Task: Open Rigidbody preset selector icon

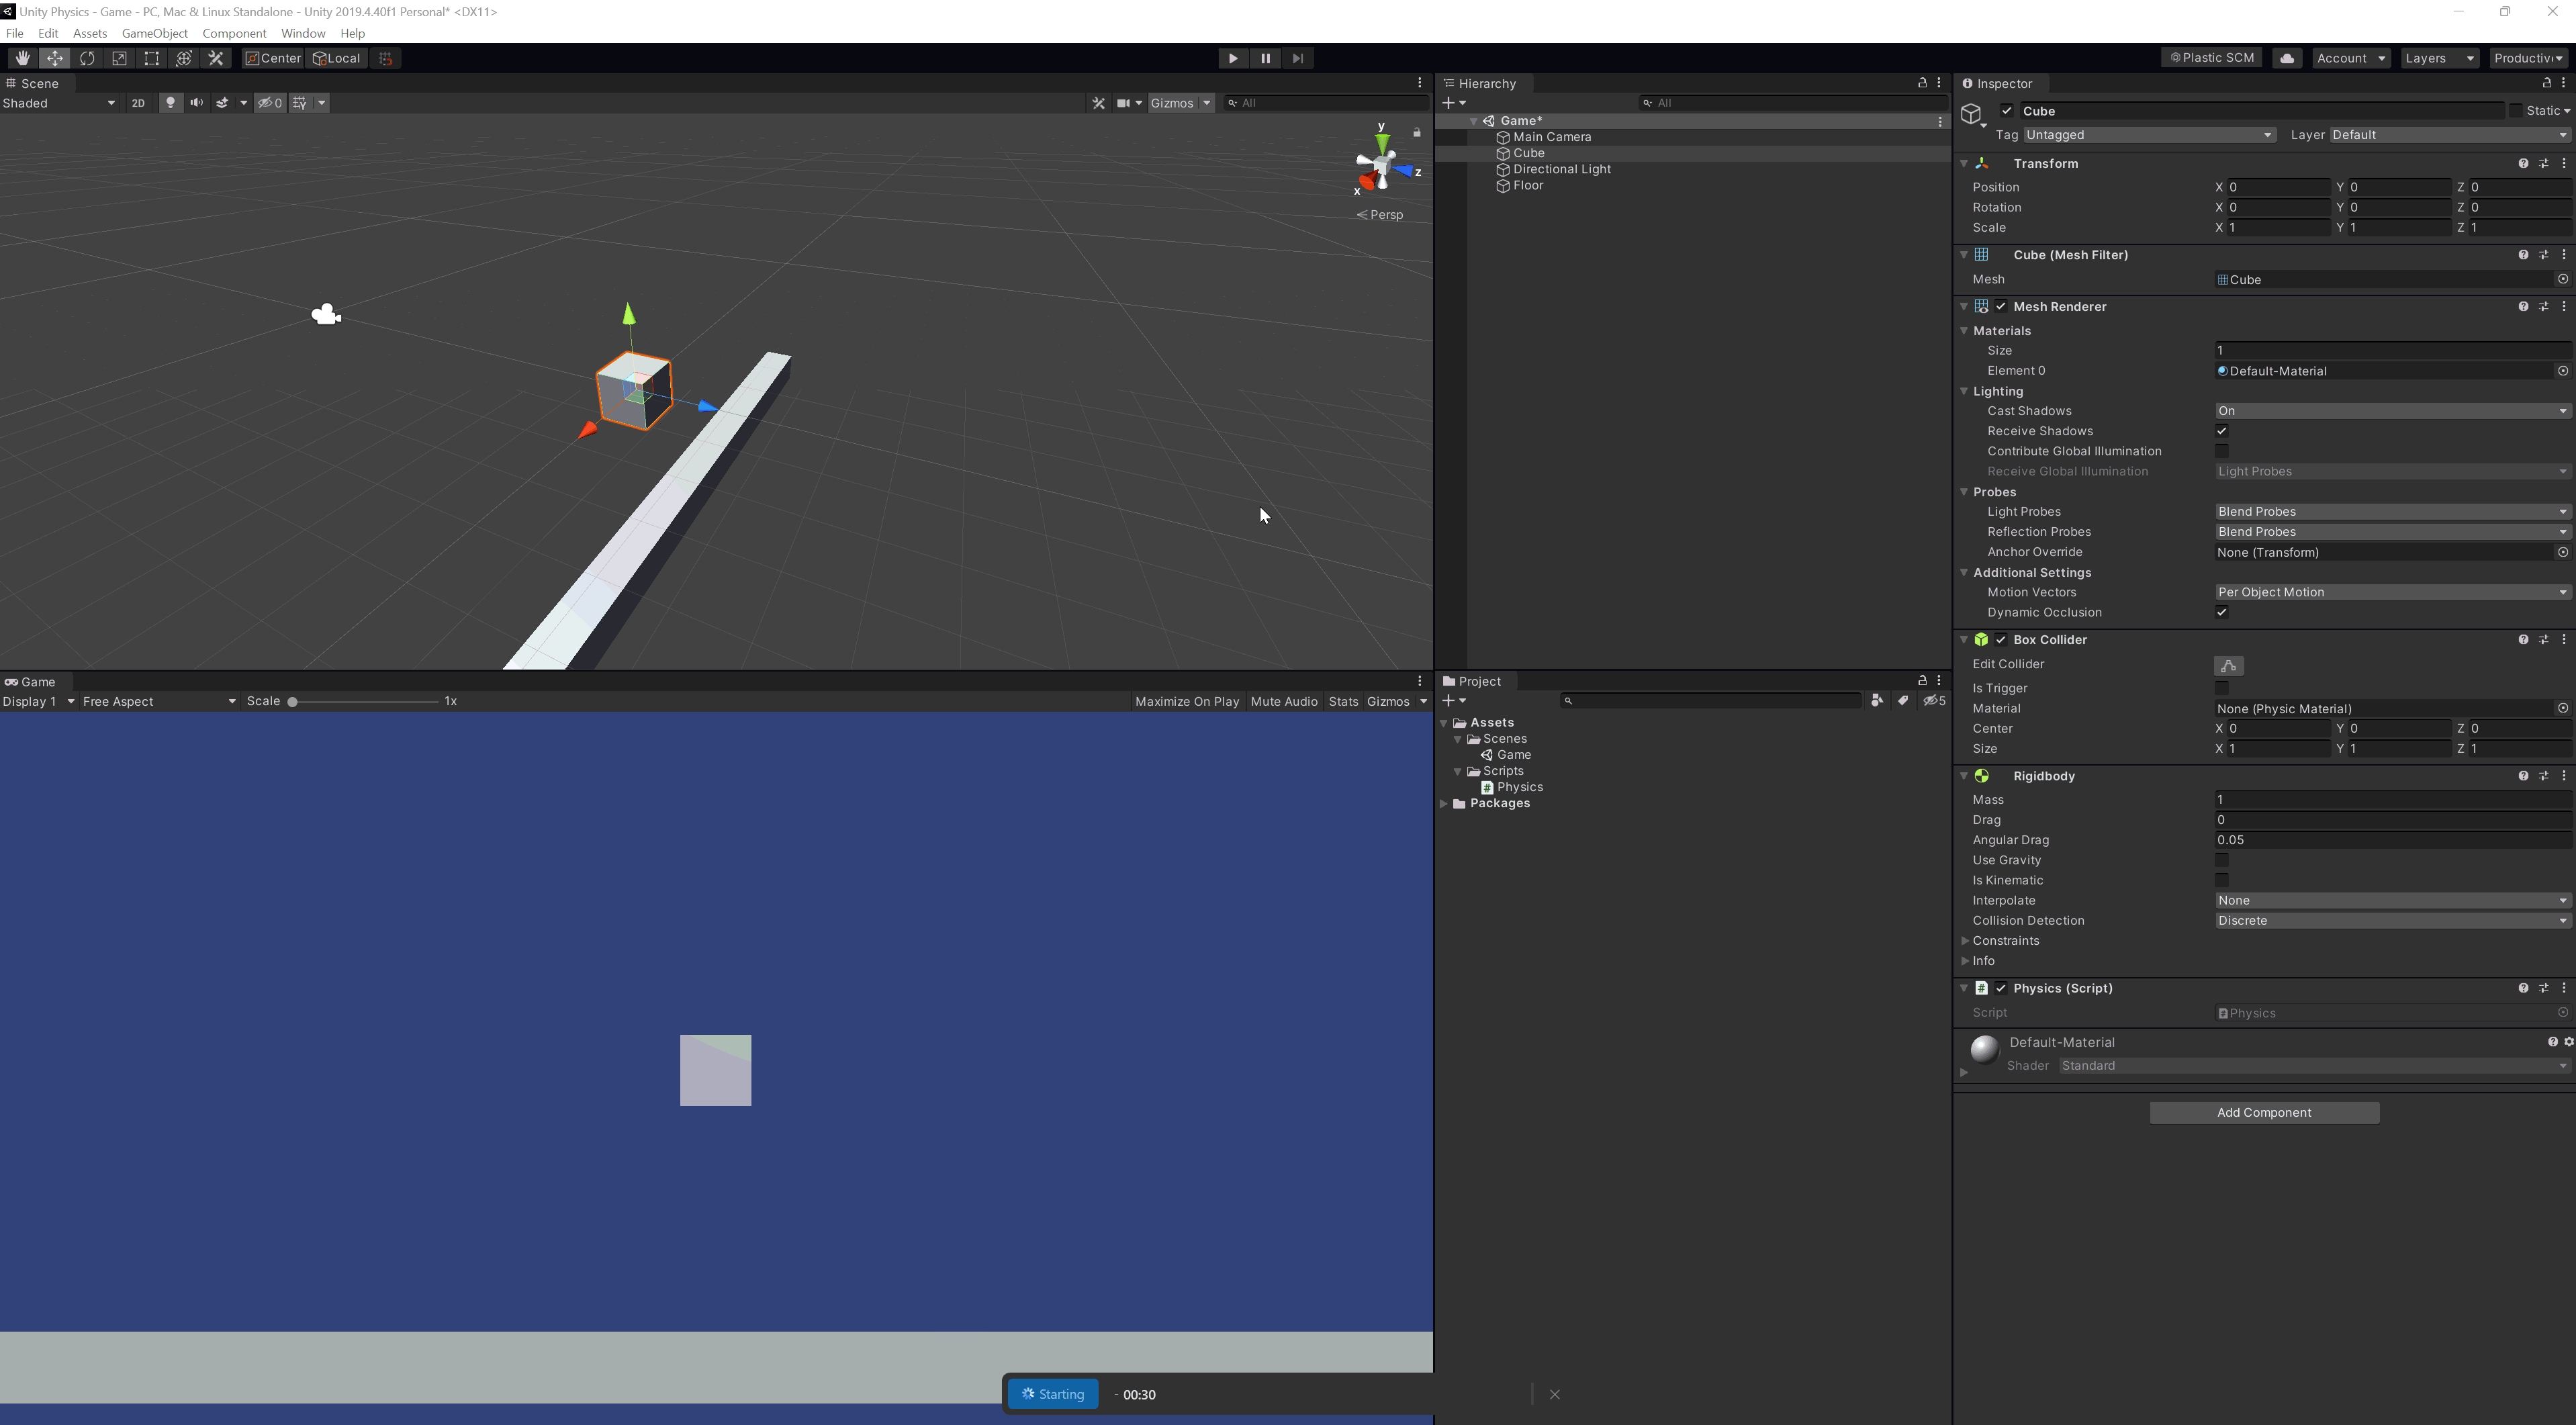Action: 2544,776
